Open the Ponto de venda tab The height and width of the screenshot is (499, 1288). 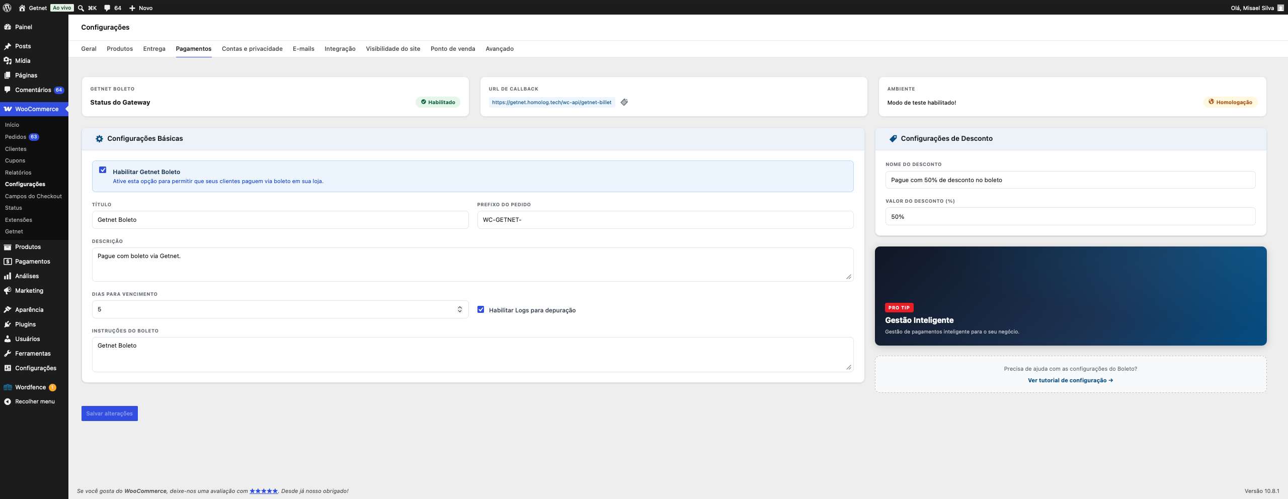pyautogui.click(x=452, y=49)
